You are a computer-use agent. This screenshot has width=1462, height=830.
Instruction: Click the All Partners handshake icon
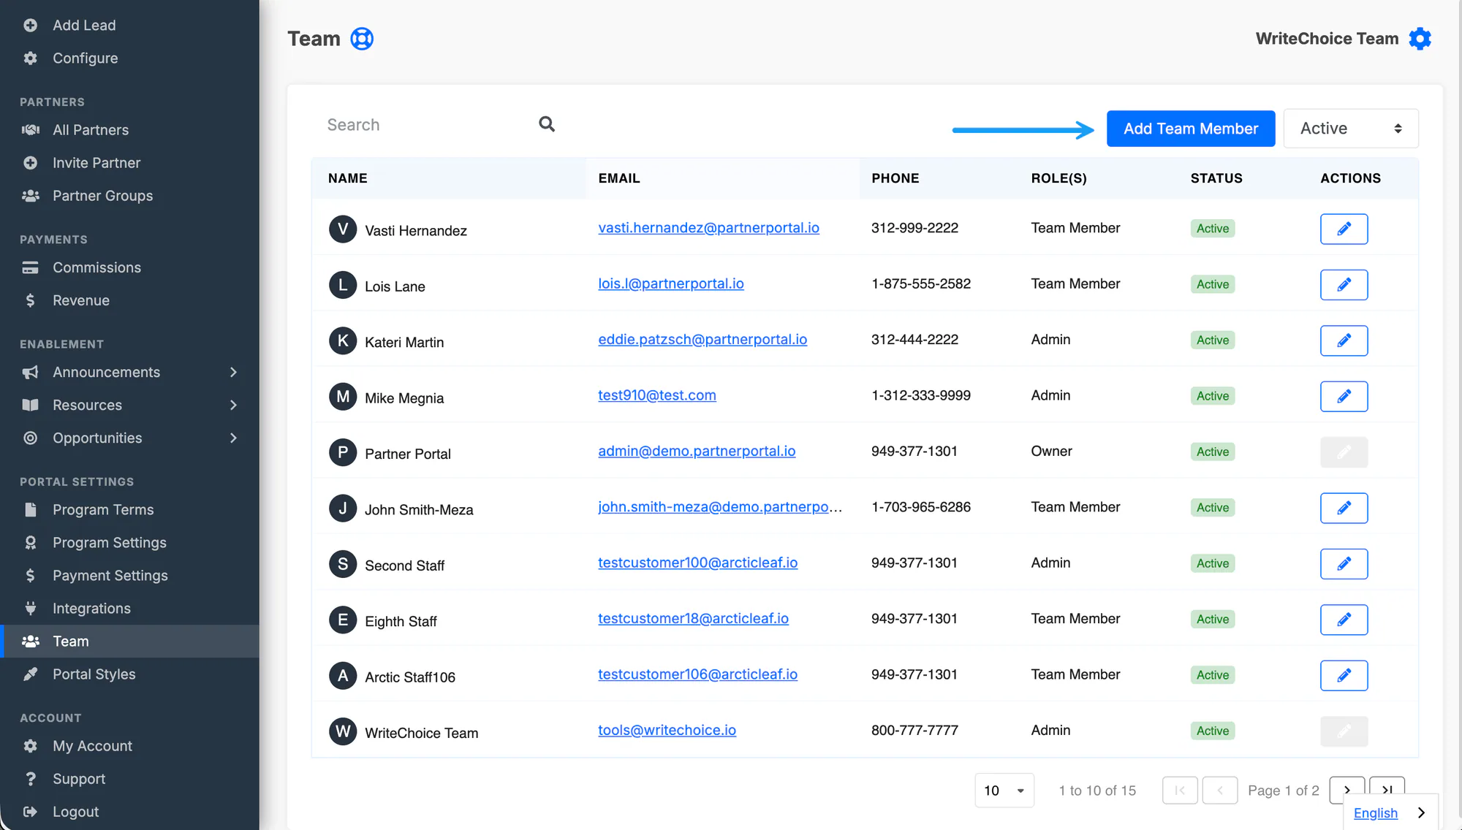[x=30, y=130]
